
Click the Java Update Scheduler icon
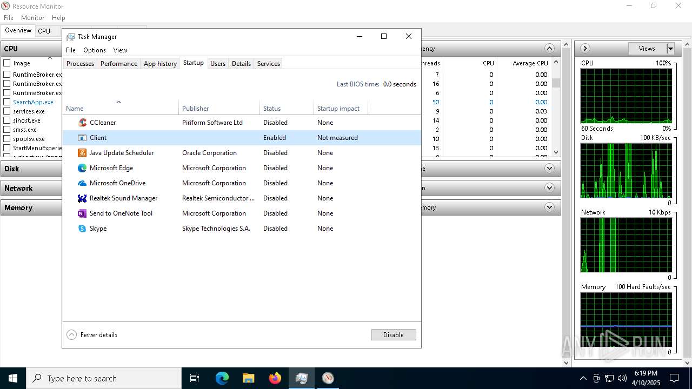82,153
